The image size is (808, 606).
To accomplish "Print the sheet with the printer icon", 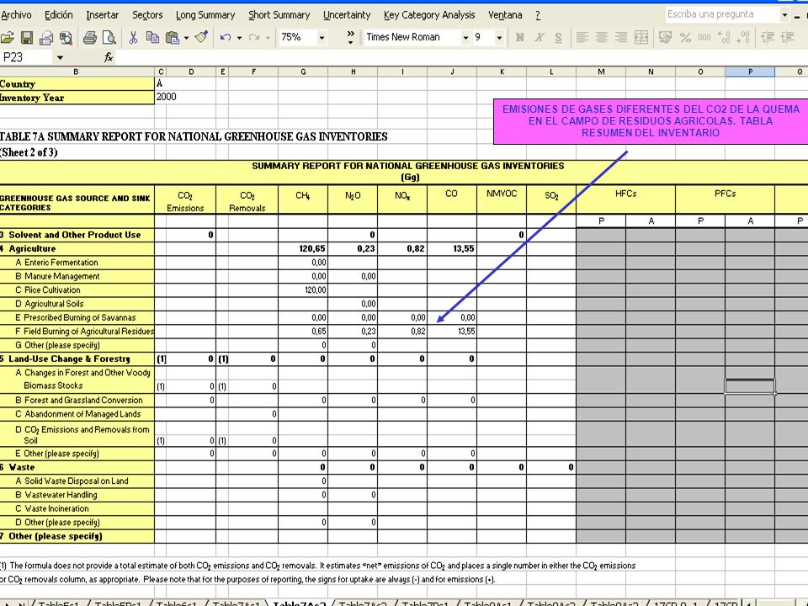I will (x=90, y=37).
